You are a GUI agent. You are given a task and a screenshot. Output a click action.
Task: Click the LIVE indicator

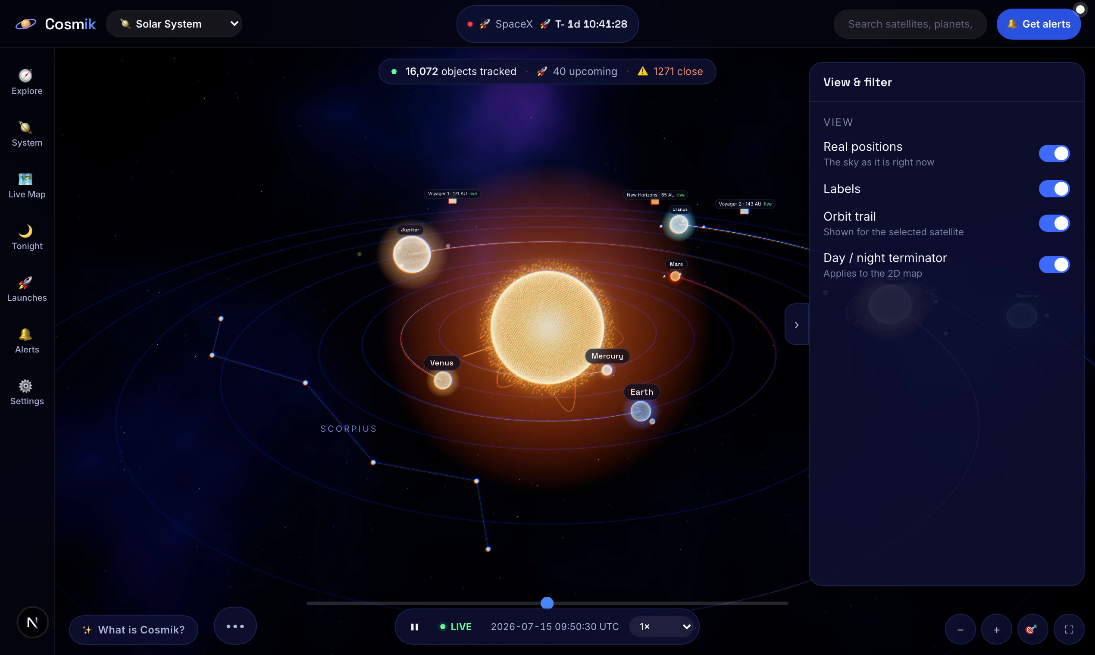pyautogui.click(x=456, y=627)
